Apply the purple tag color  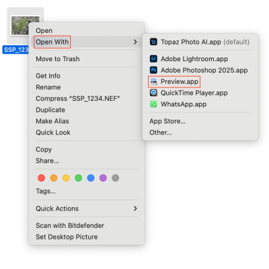[103, 178]
